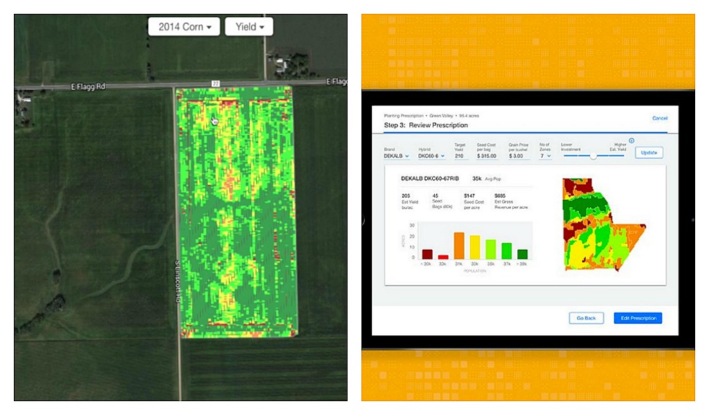Click the info icon above the investment slider
The height and width of the screenshot is (415, 709).
[x=631, y=140]
